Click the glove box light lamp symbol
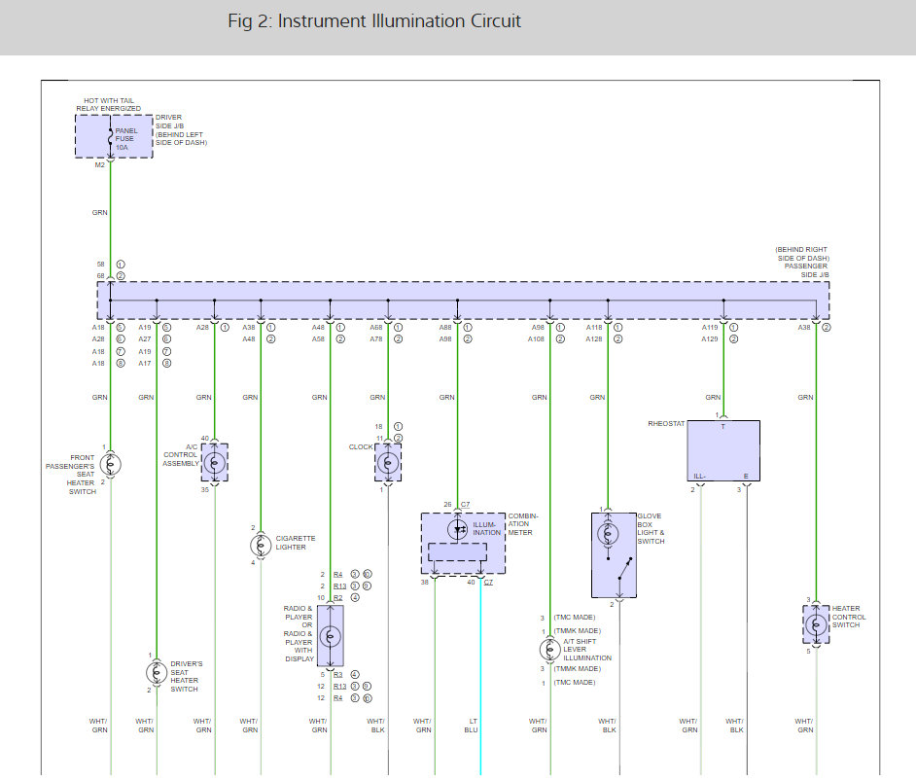Viewport: 916px width, 781px height. (x=608, y=534)
